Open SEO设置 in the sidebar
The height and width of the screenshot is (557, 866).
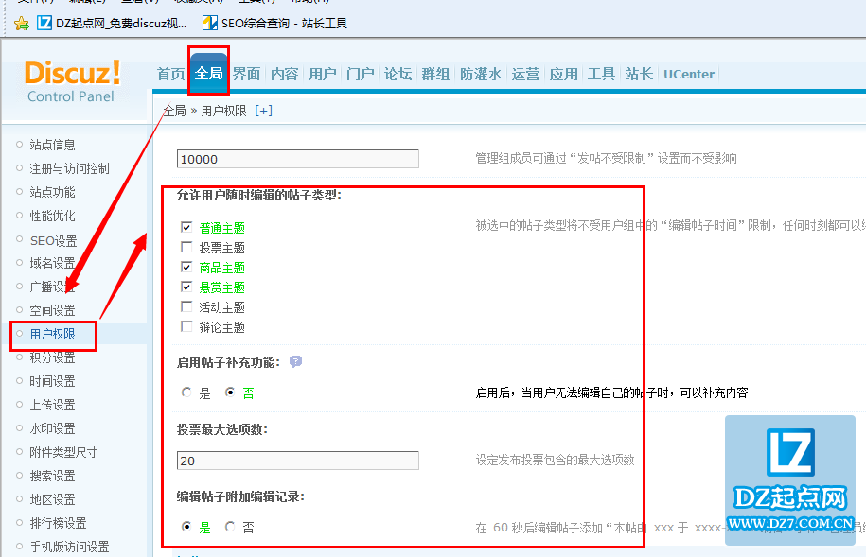[x=54, y=241]
